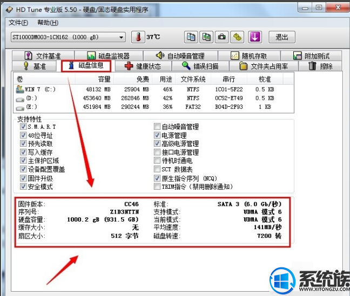
Task: Switch to the 磁盘监视器 tab
Action: 109,56
